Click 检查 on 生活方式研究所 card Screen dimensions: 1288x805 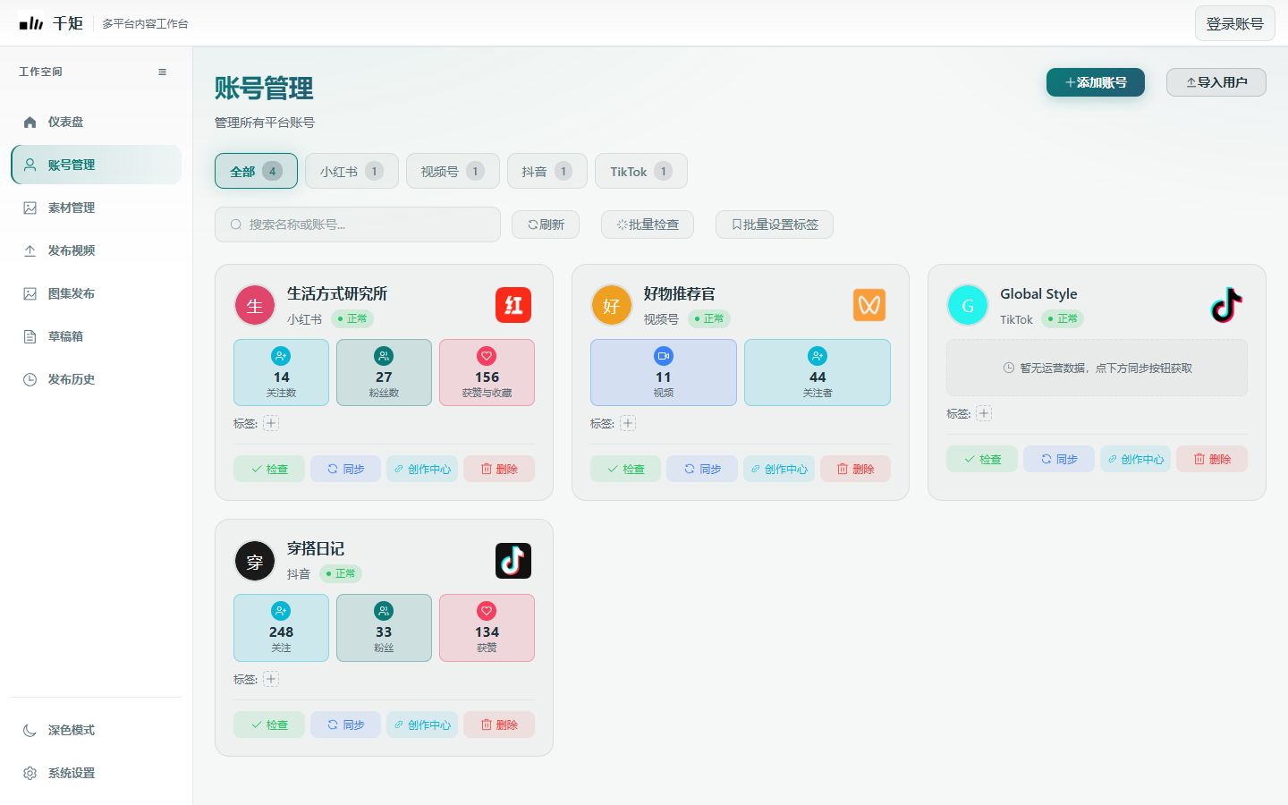tap(269, 469)
